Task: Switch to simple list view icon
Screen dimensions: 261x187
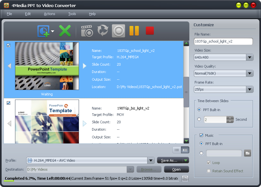Action: (x=177, y=150)
